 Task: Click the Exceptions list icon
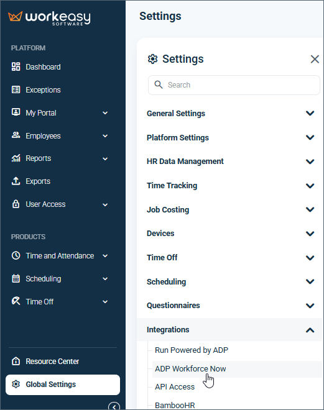(16, 89)
